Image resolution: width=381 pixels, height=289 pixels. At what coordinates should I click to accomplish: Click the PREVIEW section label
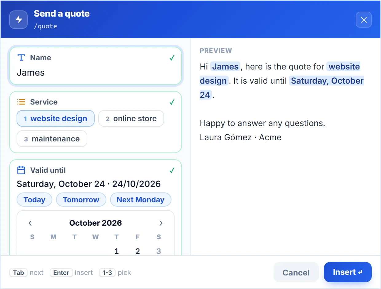point(216,51)
